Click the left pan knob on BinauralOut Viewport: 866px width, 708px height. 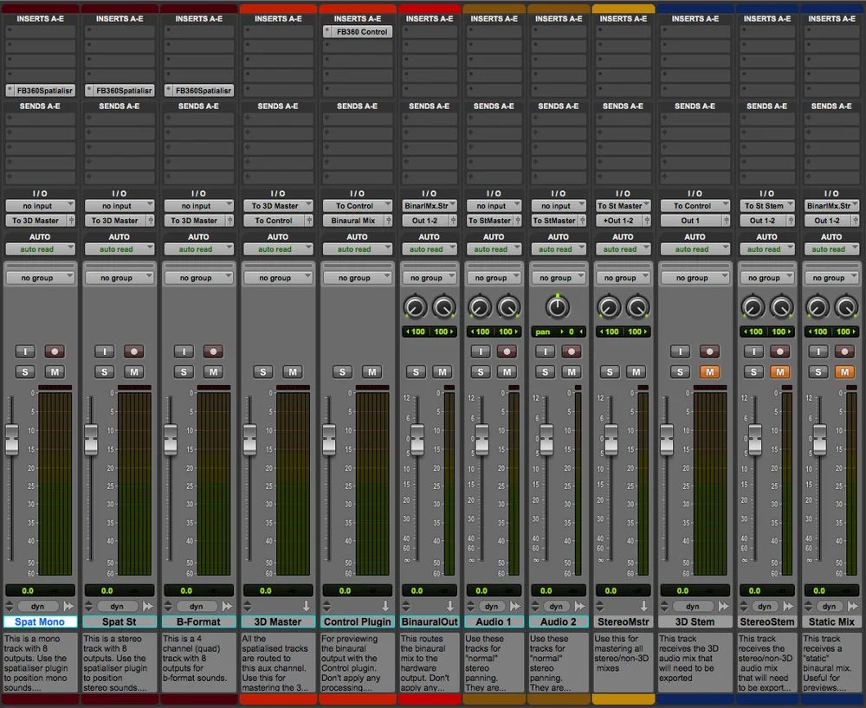click(x=416, y=307)
